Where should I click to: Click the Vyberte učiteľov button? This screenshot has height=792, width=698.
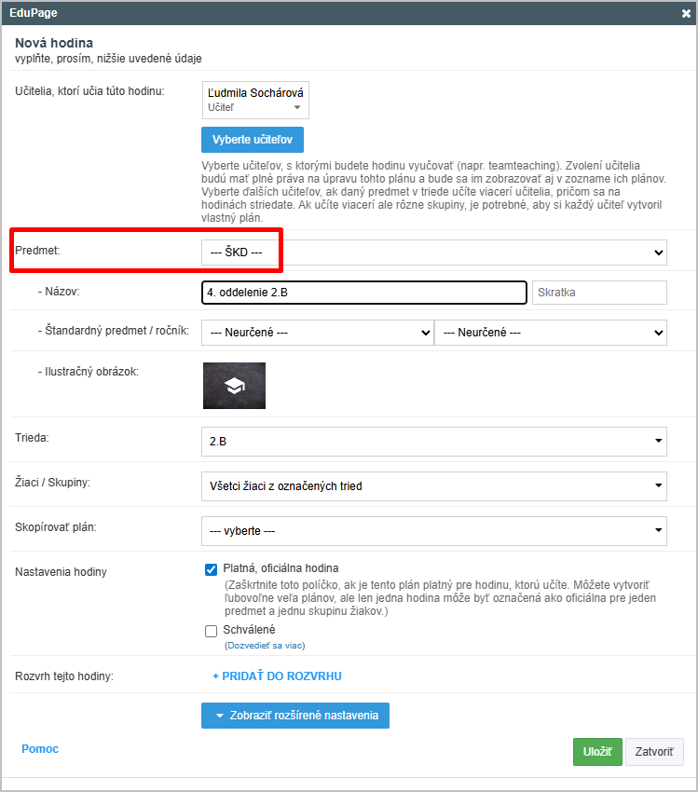pos(252,140)
